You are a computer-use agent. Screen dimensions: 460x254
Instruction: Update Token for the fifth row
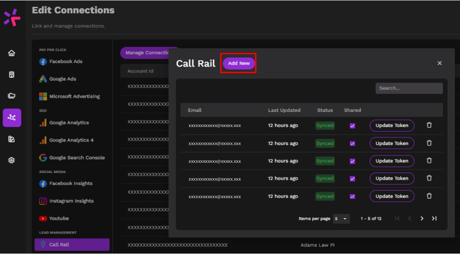coord(392,196)
